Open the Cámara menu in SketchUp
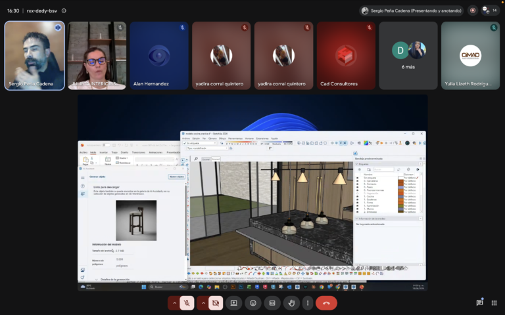The width and height of the screenshot is (505, 315). click(x=212, y=138)
